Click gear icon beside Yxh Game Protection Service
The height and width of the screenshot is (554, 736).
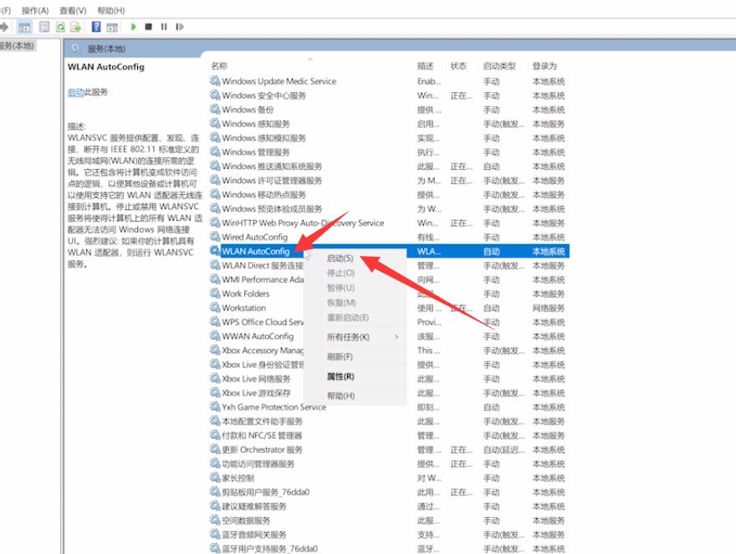pyautogui.click(x=215, y=407)
